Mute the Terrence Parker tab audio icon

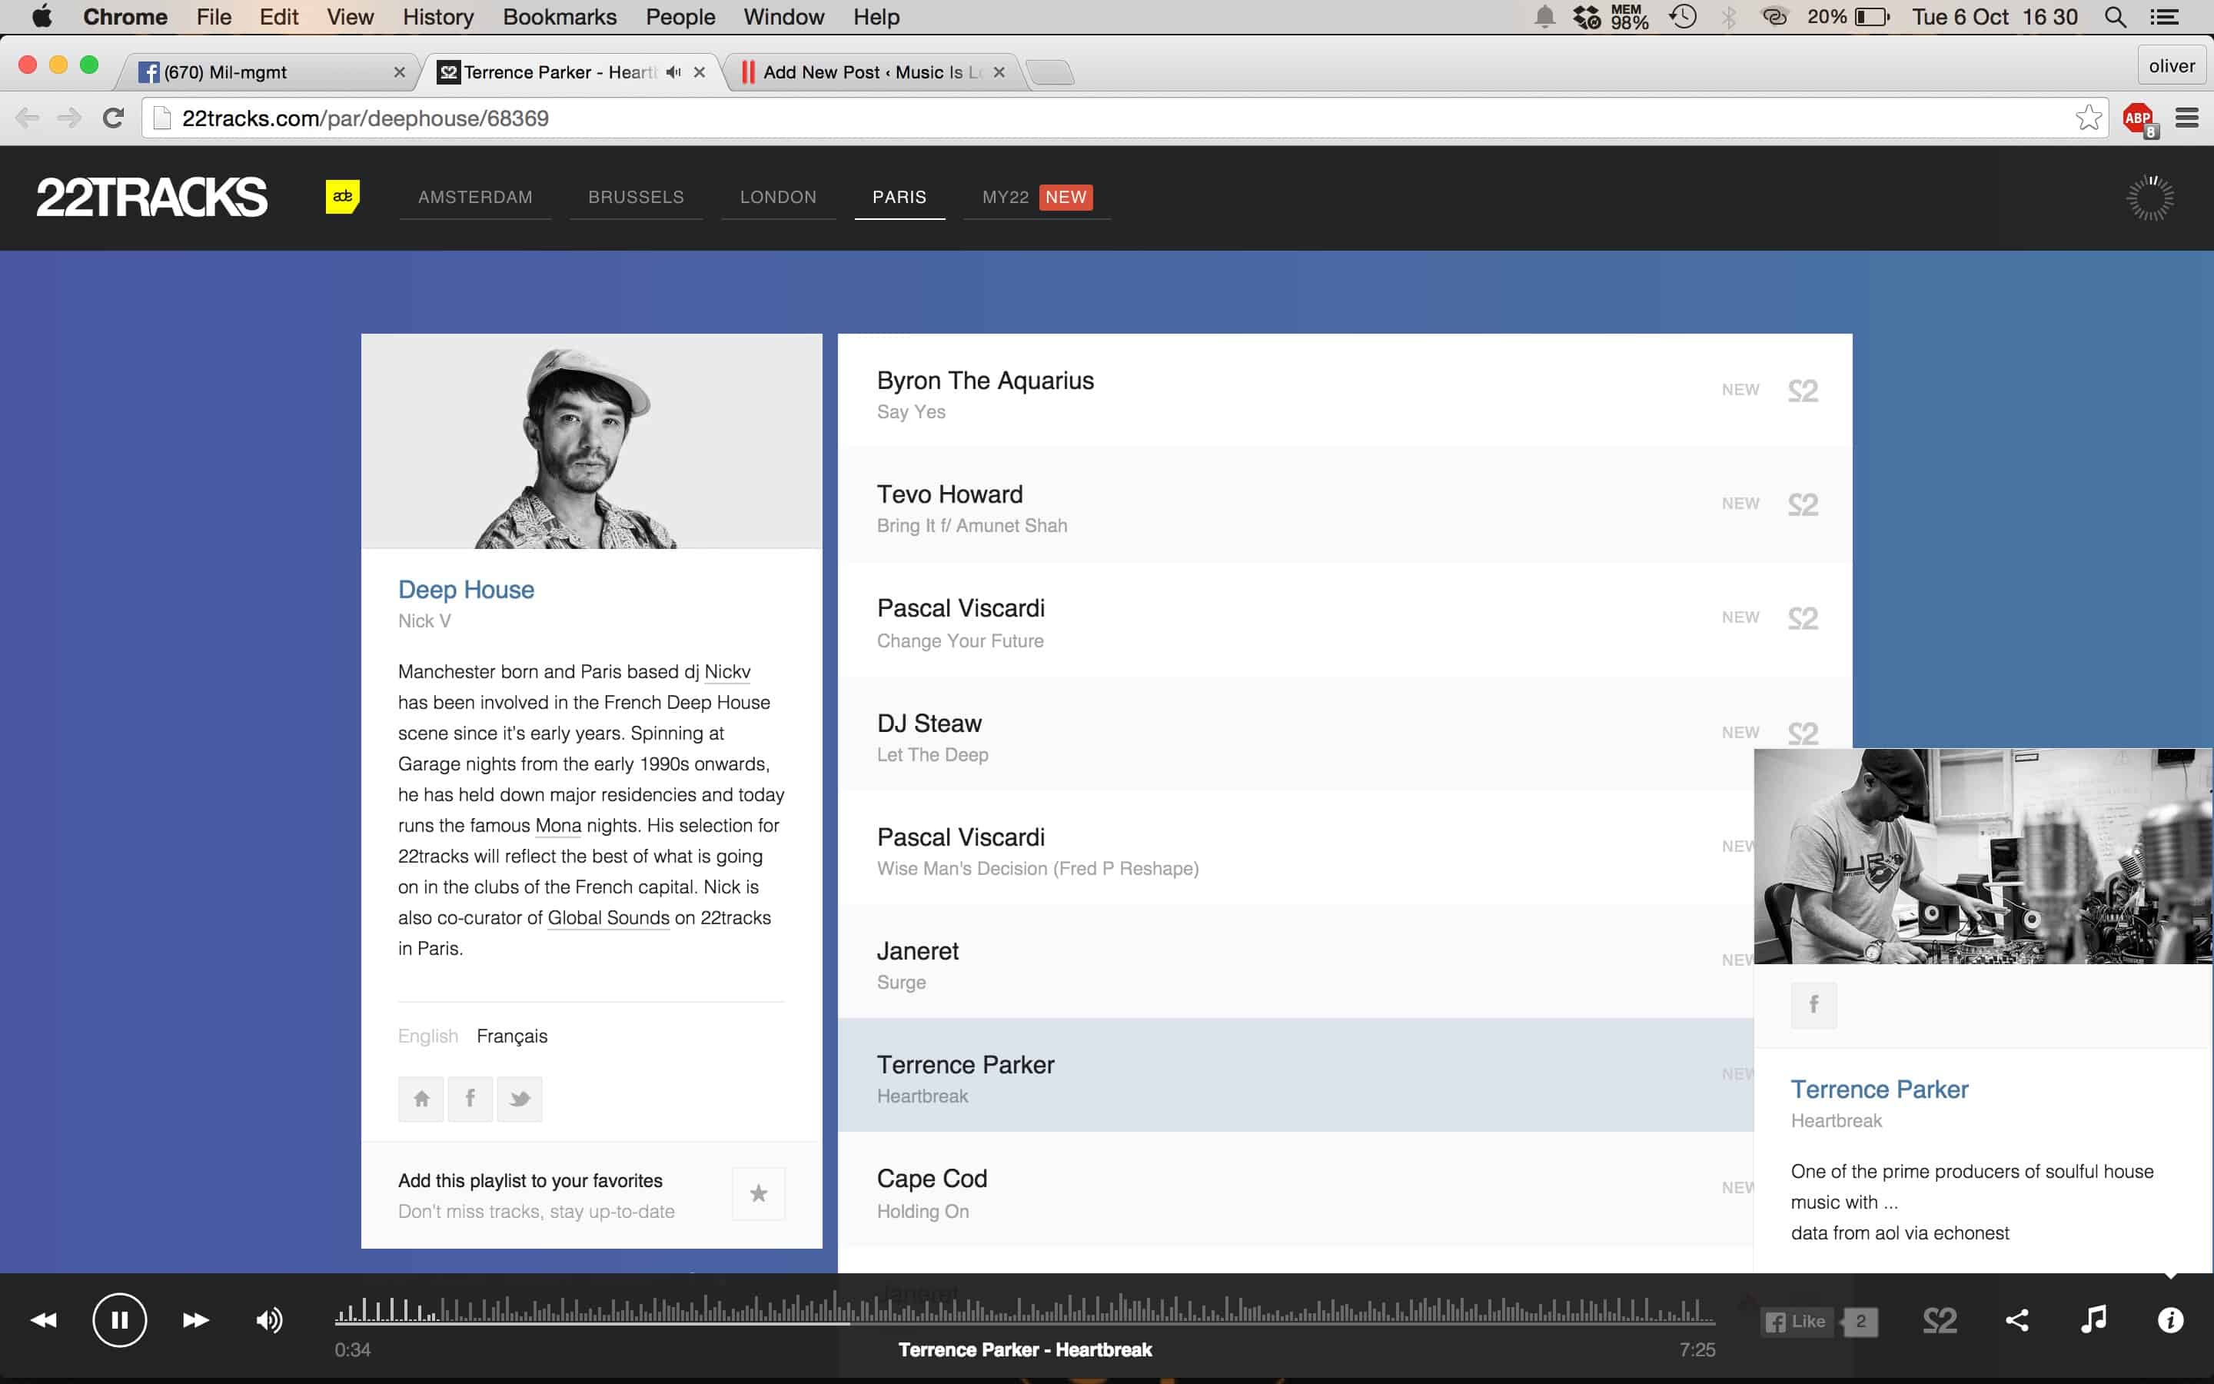(x=674, y=72)
